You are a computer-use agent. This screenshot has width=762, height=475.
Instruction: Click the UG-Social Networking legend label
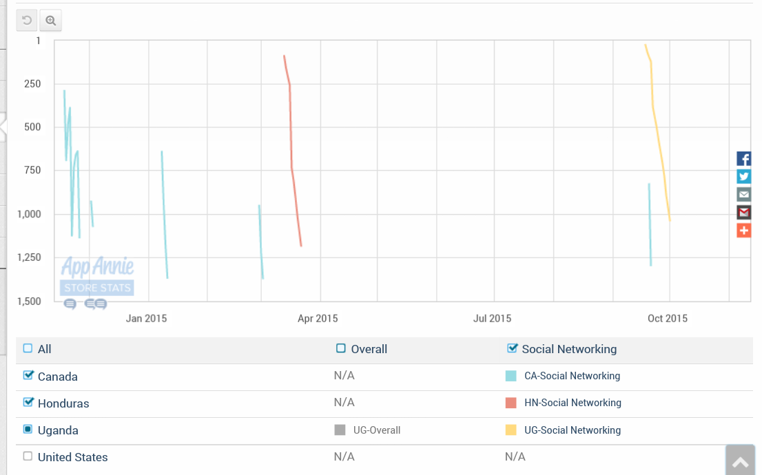coord(573,430)
